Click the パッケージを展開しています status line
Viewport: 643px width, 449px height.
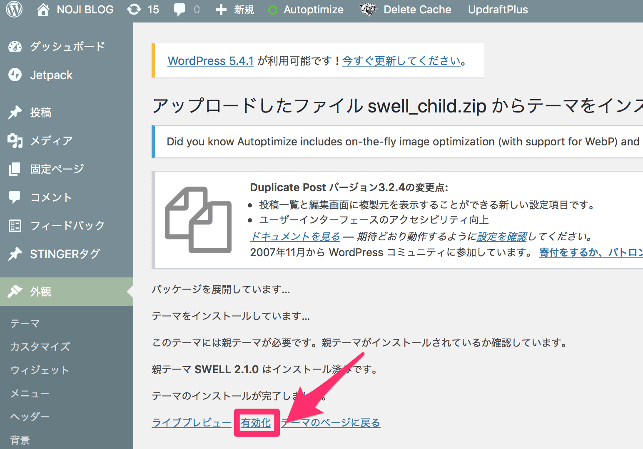(x=221, y=289)
